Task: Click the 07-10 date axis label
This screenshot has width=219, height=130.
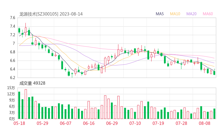Action: click(x=135, y=123)
